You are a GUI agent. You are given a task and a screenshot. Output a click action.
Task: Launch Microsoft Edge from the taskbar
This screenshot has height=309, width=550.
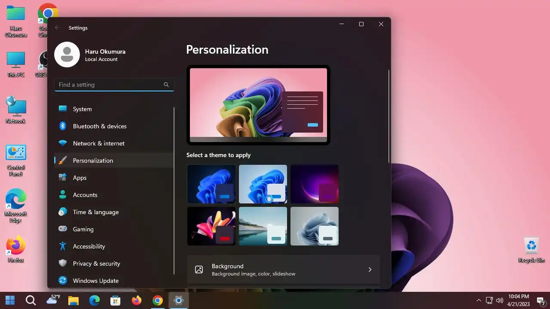click(x=95, y=300)
